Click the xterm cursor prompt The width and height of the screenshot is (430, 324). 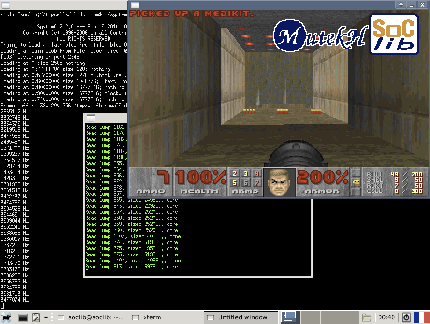tap(87, 273)
